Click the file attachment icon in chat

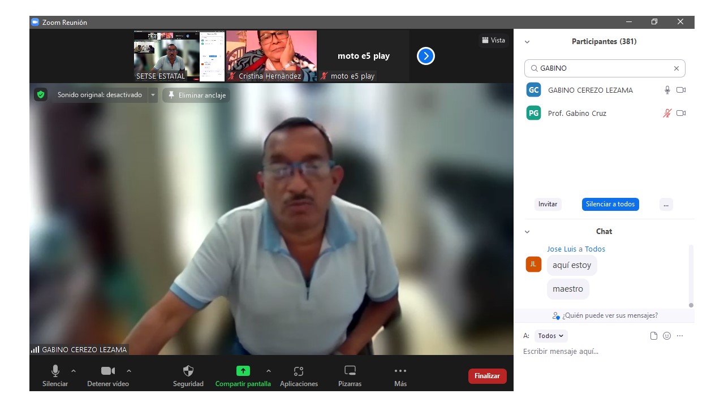(x=654, y=336)
